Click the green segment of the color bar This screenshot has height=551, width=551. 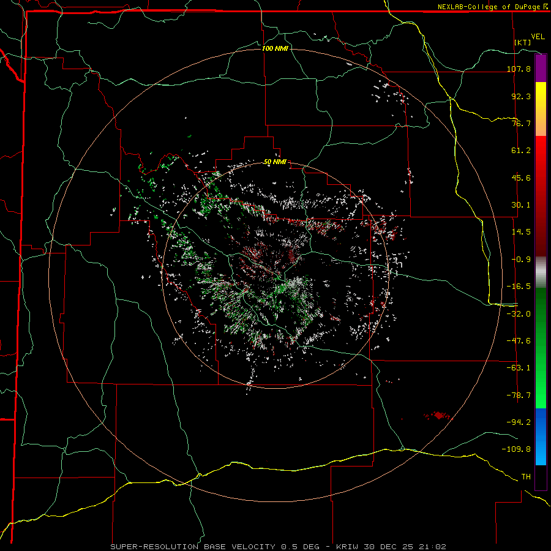pos(541,348)
